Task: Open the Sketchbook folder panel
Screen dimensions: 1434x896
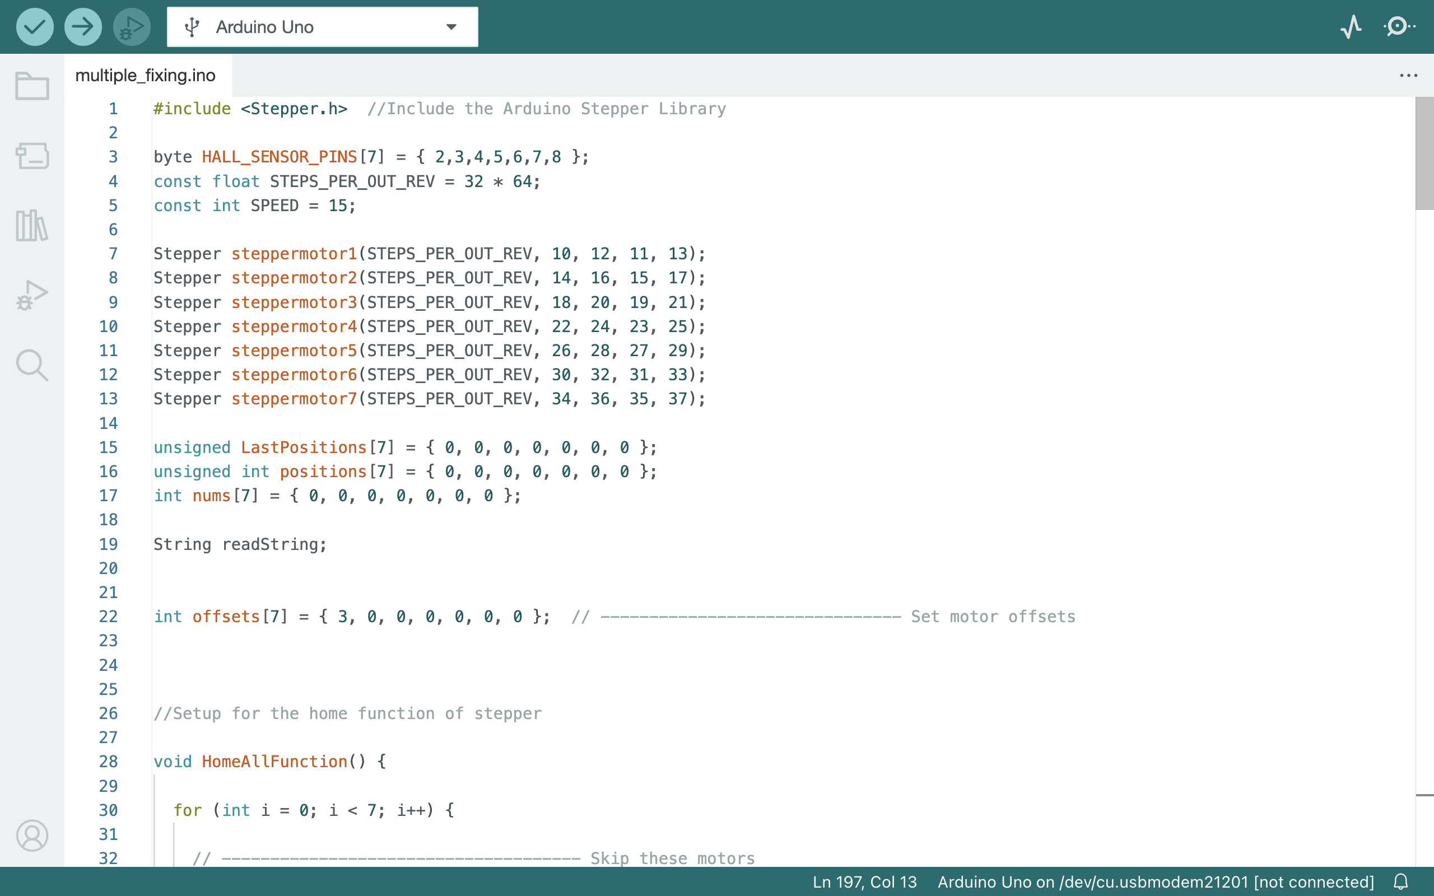Action: click(x=32, y=86)
